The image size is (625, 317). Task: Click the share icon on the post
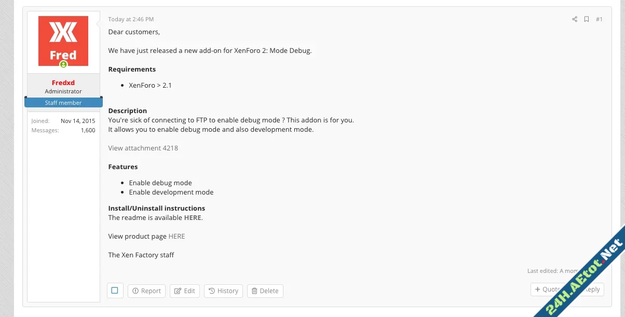(x=575, y=19)
